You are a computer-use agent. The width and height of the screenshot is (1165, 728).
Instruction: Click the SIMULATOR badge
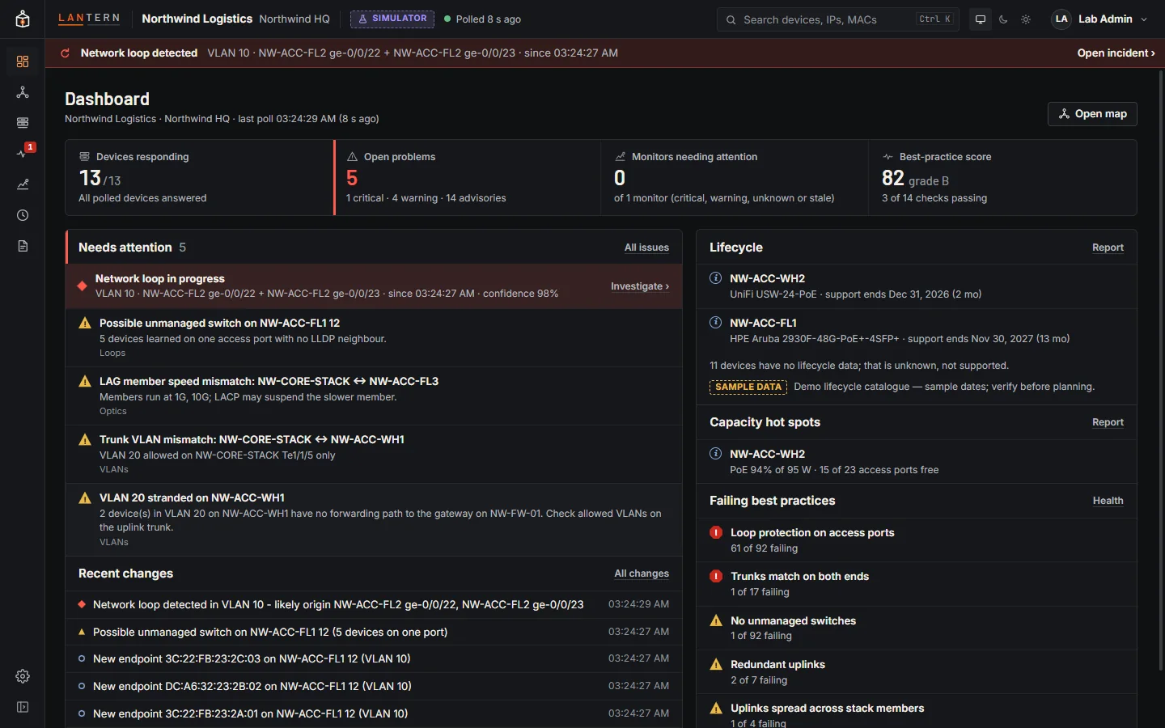pos(392,19)
